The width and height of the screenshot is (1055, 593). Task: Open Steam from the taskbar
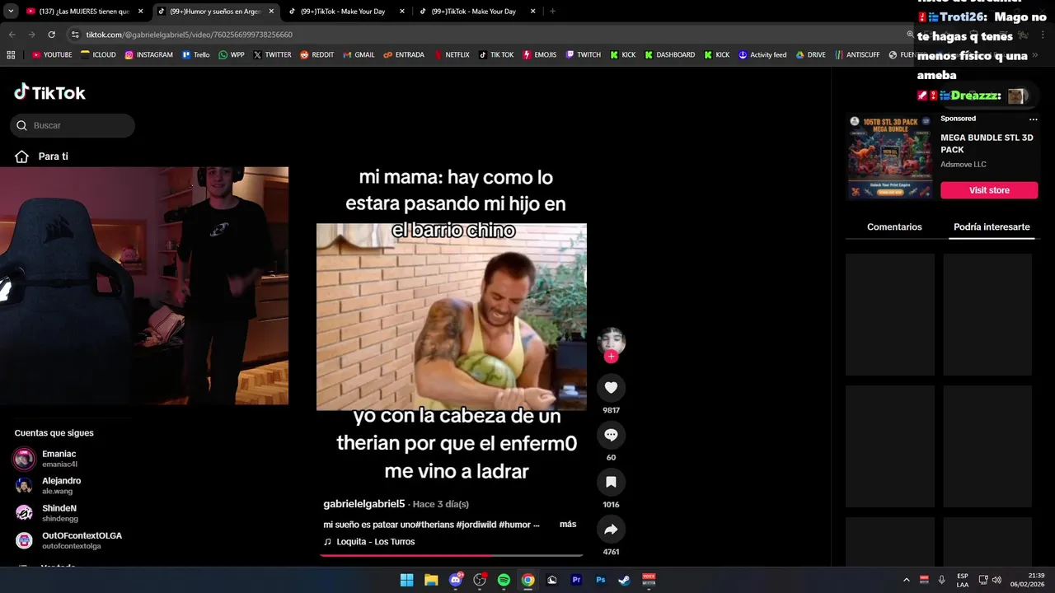[625, 580]
